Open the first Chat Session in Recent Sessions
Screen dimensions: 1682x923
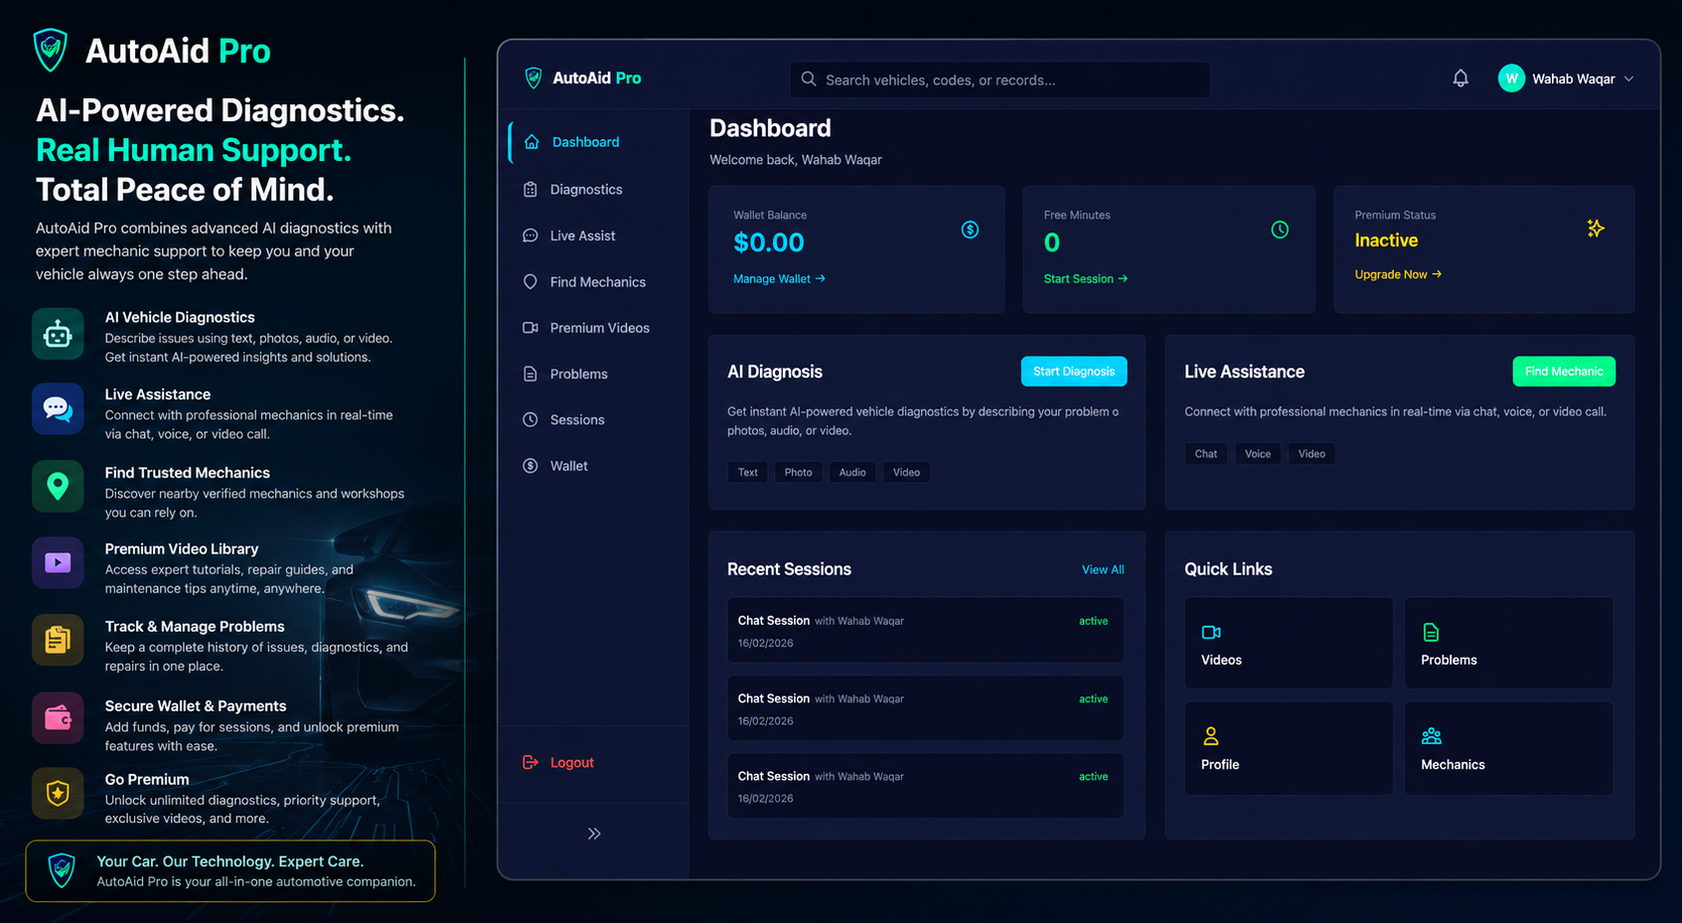click(x=925, y=630)
